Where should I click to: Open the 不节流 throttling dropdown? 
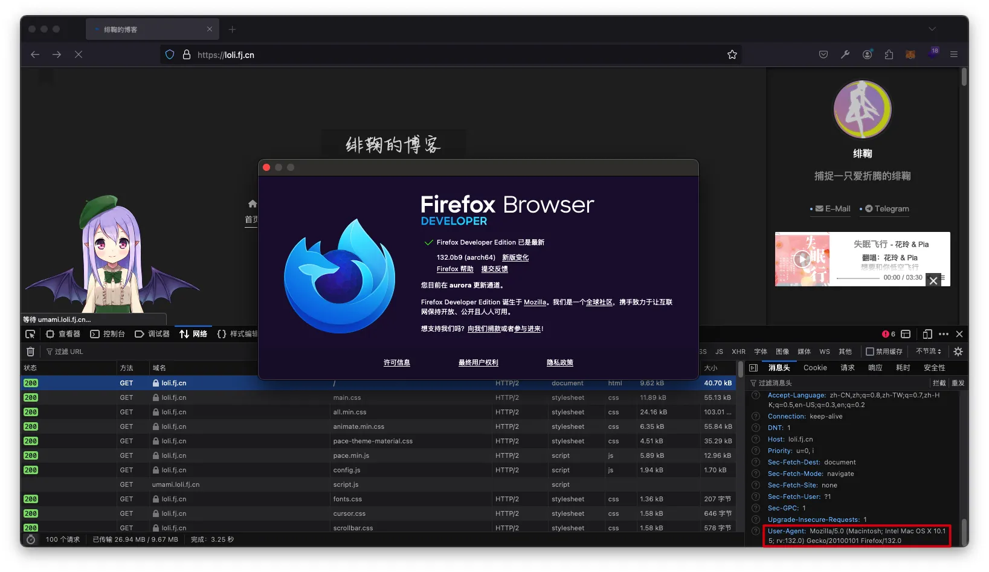point(929,352)
